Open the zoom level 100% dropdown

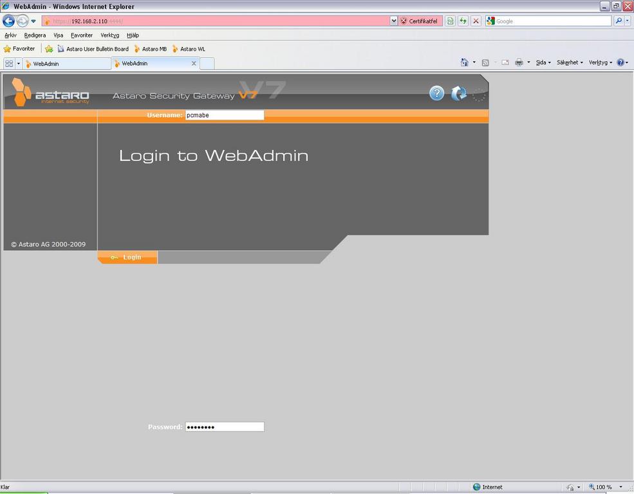click(607, 487)
